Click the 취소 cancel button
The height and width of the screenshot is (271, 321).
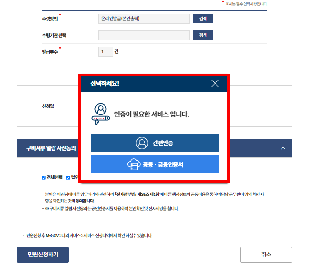point(266,255)
